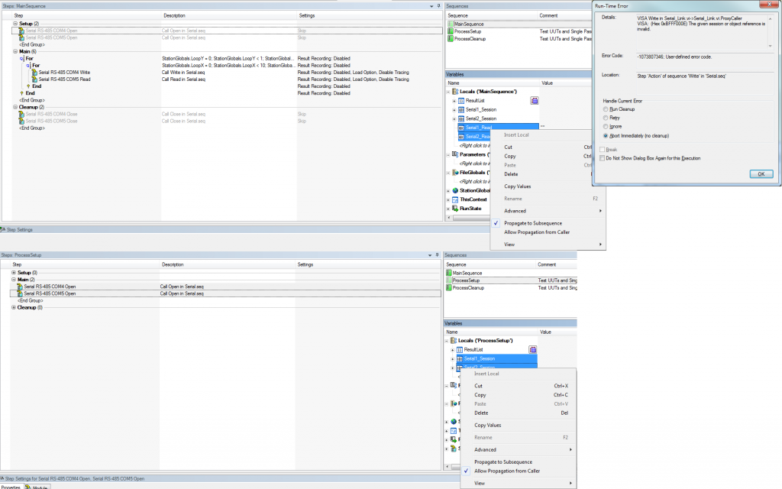The height and width of the screenshot is (489, 782).
Task: Select the Run Cleanup radio option
Action: pos(605,109)
